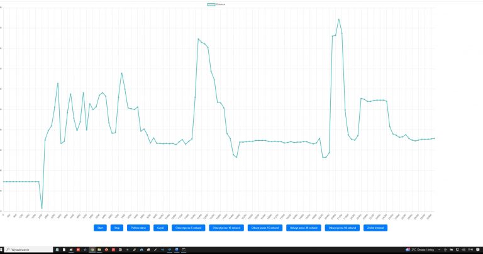483x254 pixels.
Task: Click the Zmień timeout button
Action: [376, 228]
